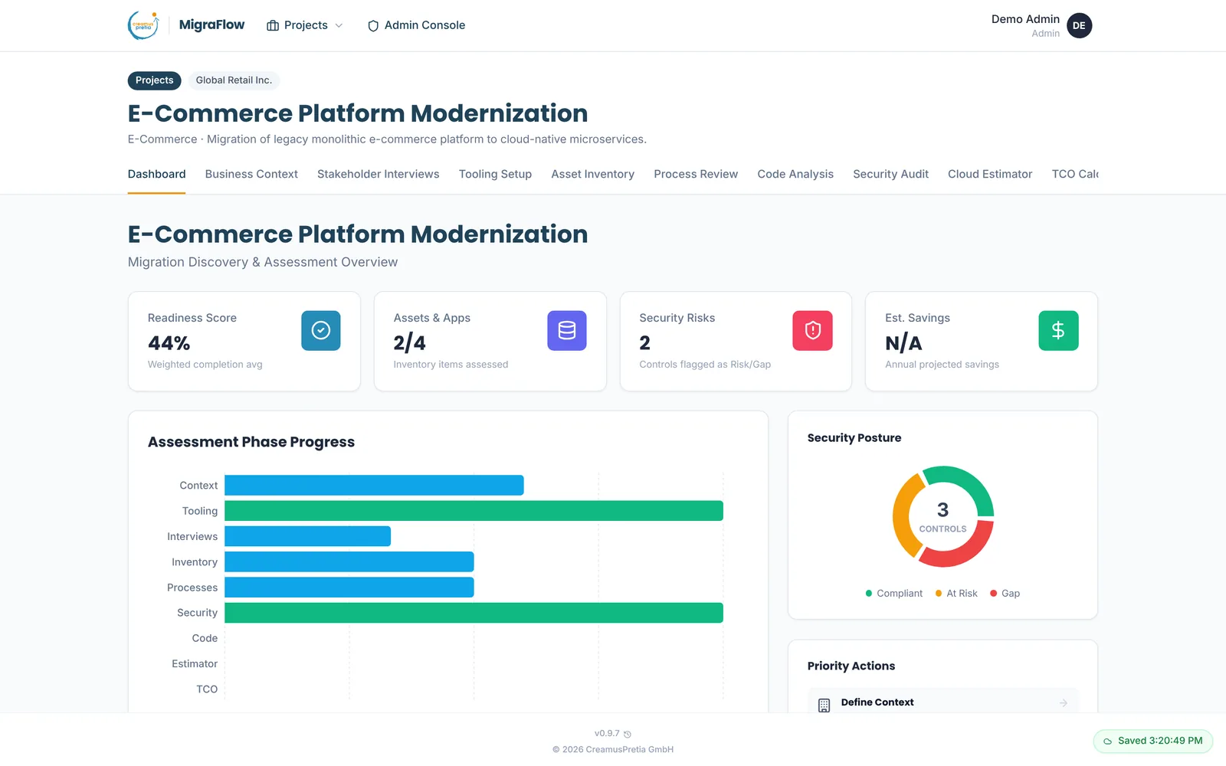Click the Projects breadcrumb pill
The width and height of the screenshot is (1226, 766).
click(155, 80)
